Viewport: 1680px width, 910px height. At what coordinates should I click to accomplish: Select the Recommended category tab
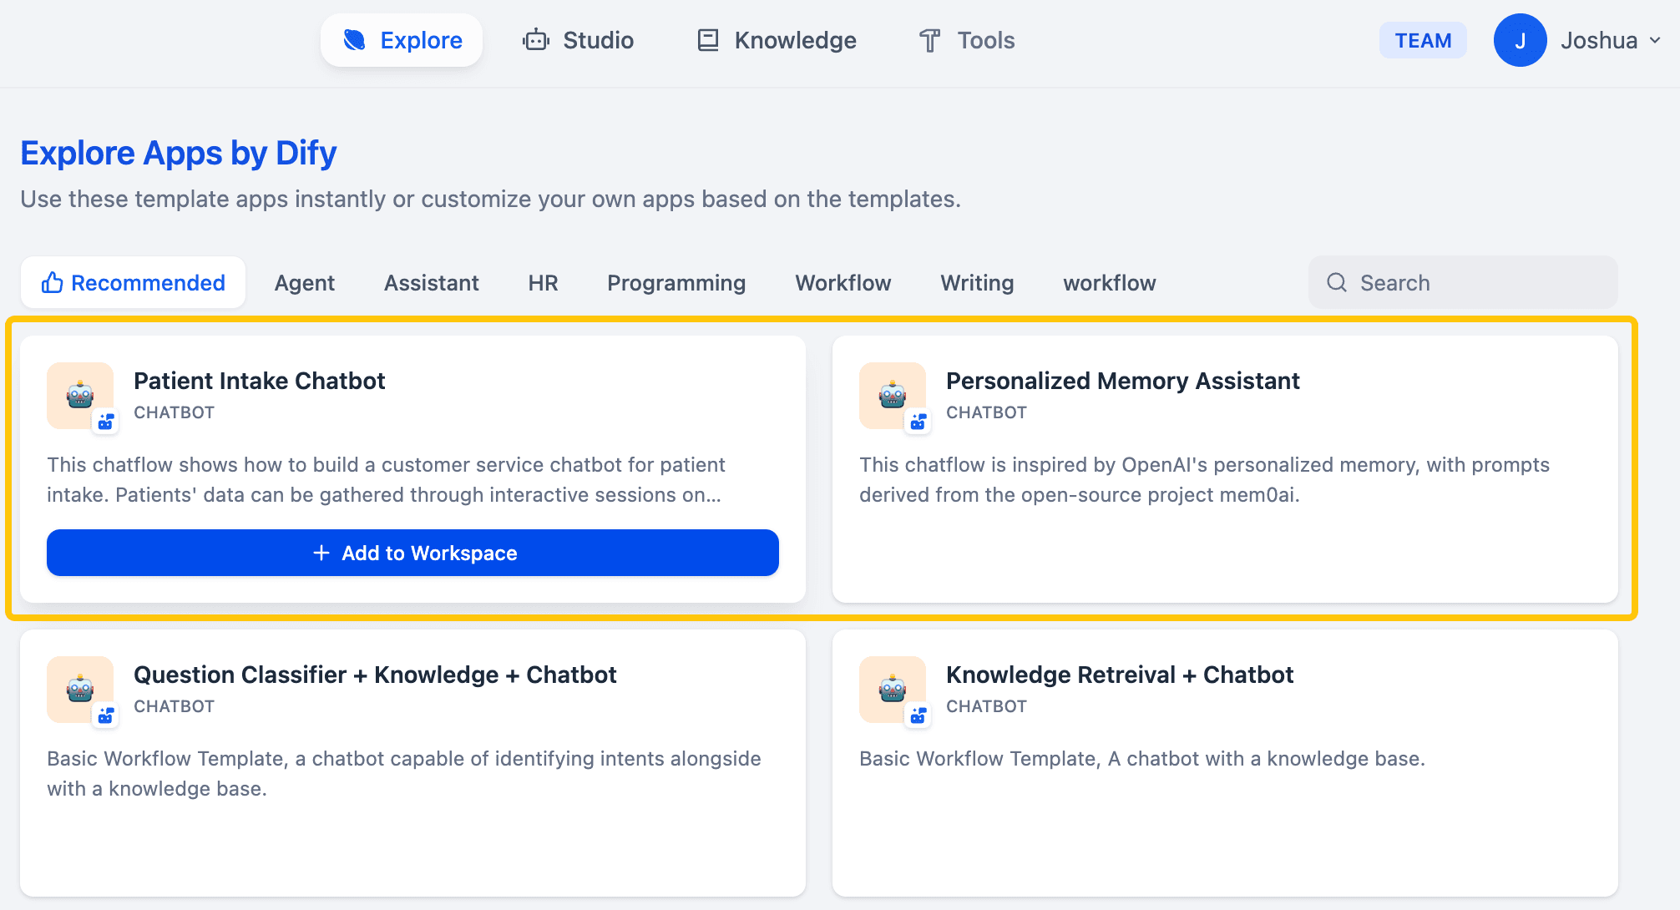(134, 283)
